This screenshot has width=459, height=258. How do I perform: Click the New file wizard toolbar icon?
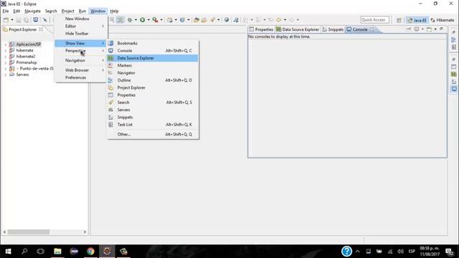[x=6, y=20]
